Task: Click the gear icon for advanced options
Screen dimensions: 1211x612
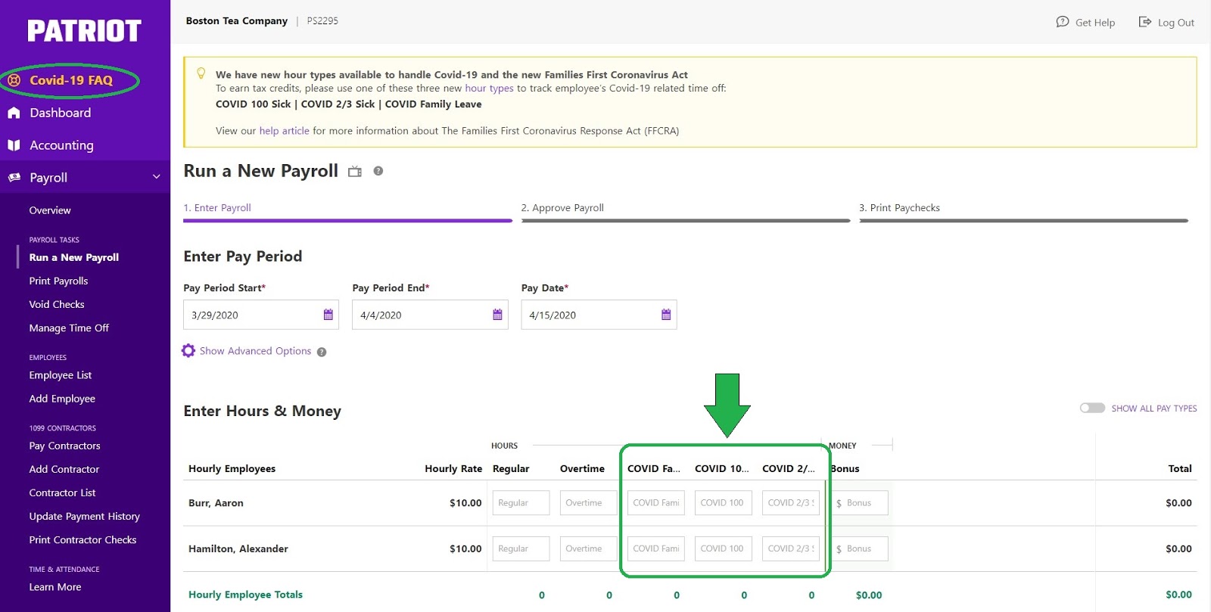Action: [188, 350]
